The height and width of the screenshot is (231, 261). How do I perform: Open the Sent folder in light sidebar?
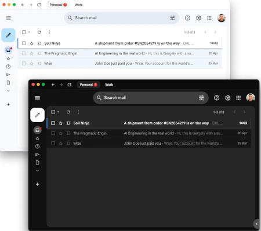[8, 75]
